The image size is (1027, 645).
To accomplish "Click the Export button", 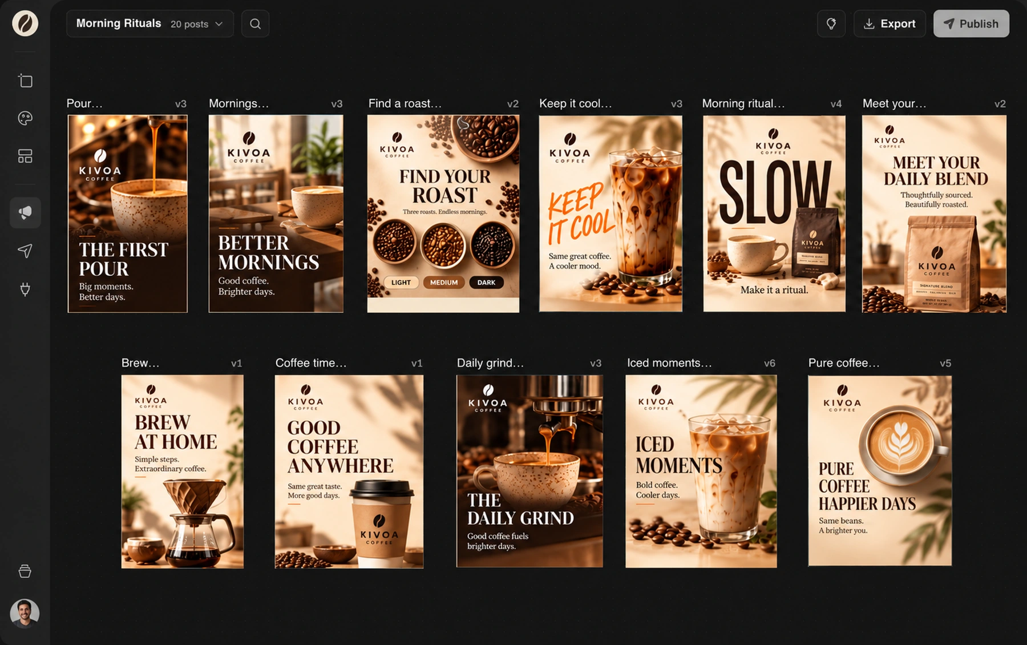I will click(x=889, y=23).
